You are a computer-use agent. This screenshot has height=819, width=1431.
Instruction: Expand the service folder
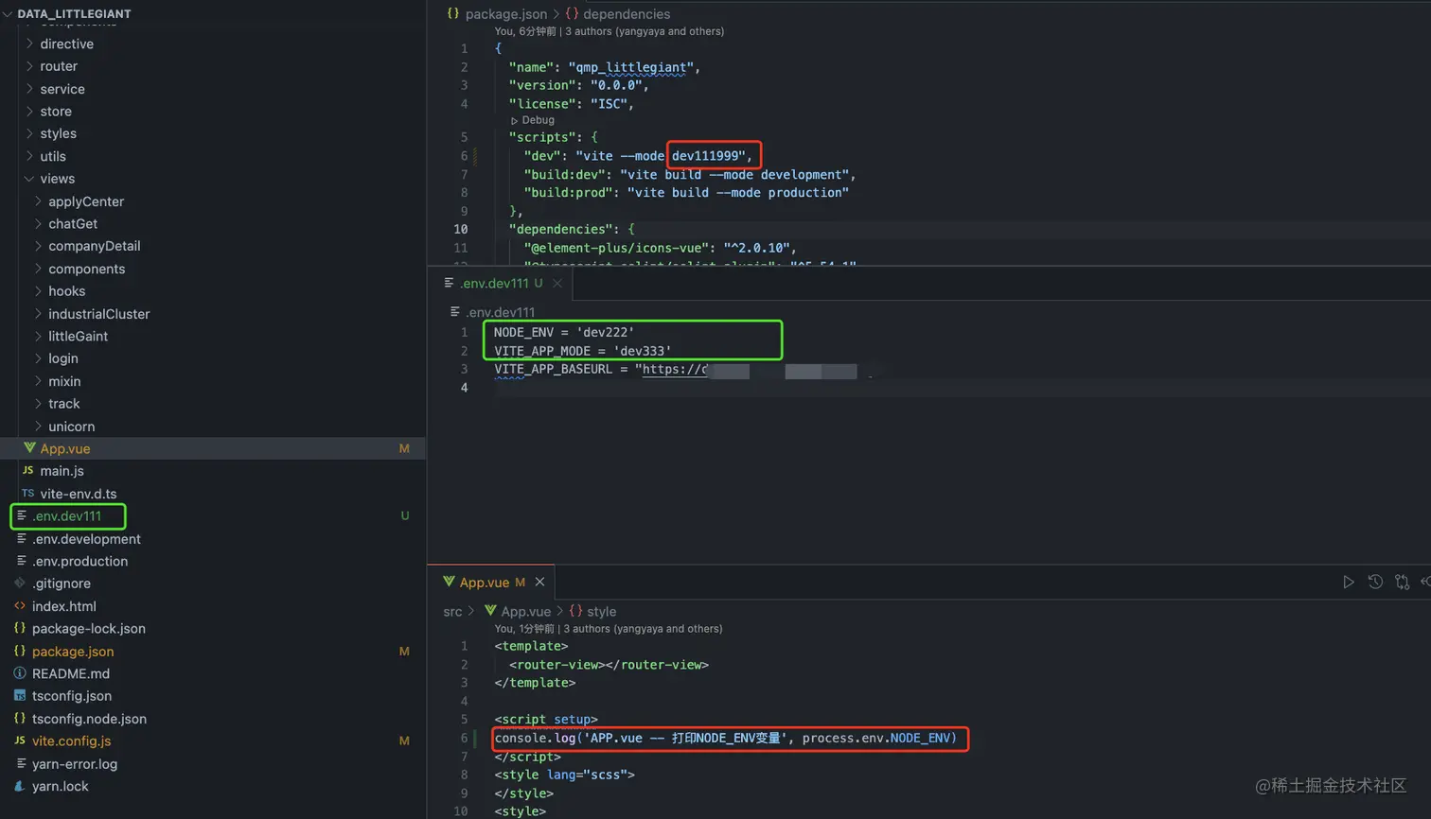(x=29, y=89)
